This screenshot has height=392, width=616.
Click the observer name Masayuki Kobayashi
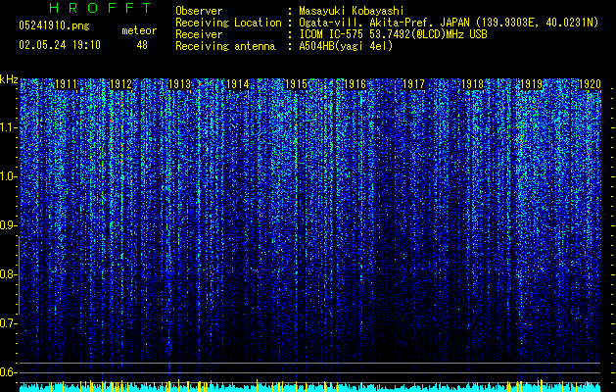pos(352,11)
